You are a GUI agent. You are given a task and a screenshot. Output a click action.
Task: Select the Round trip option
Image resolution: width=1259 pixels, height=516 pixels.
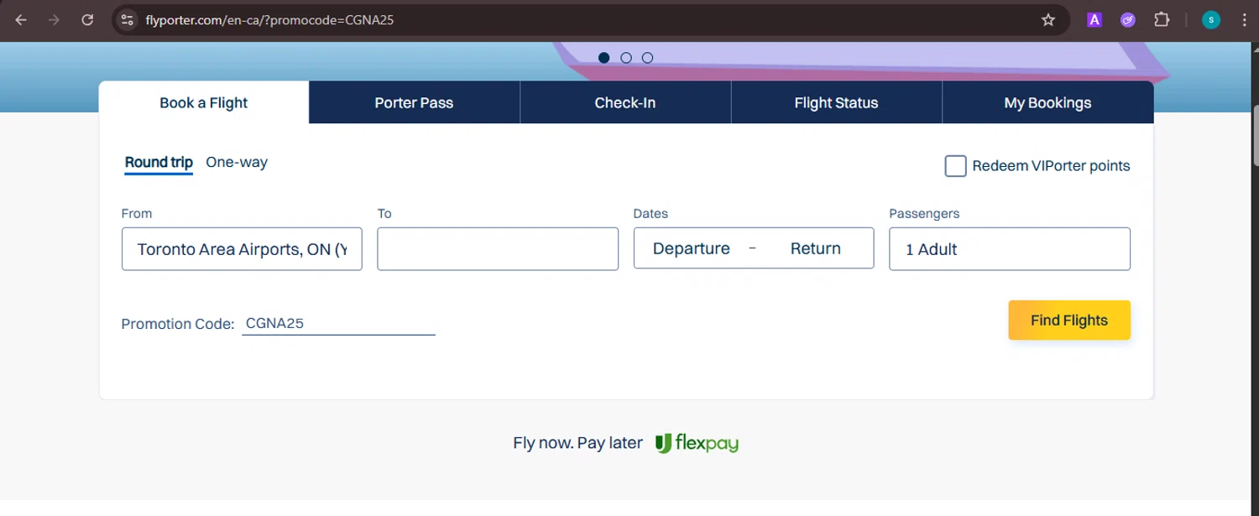159,163
